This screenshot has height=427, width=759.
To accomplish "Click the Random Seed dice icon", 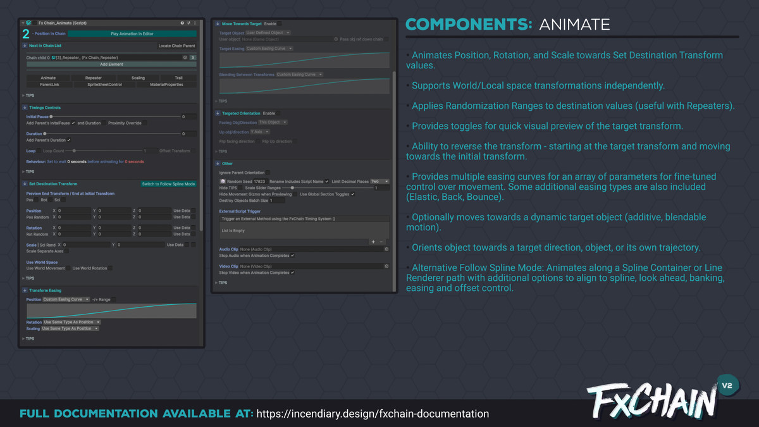I will click(222, 182).
